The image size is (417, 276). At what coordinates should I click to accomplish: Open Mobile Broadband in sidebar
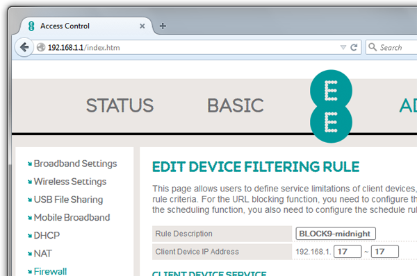tap(72, 218)
